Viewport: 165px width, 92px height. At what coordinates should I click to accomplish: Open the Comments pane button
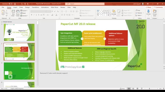tap(158, 7)
